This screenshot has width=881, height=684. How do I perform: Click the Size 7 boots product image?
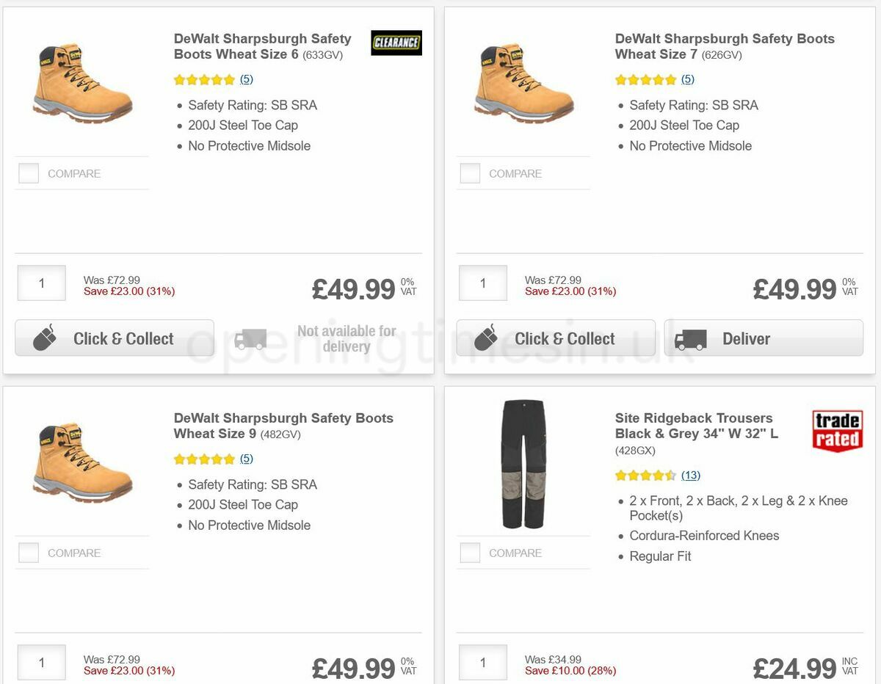[x=523, y=82]
